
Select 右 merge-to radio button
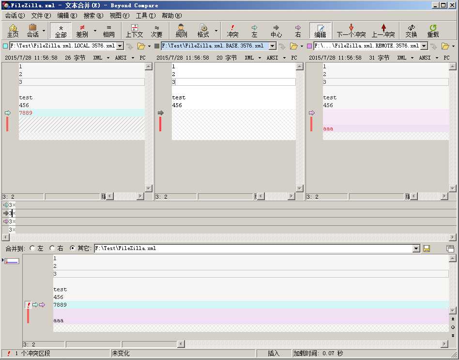[x=52, y=248]
